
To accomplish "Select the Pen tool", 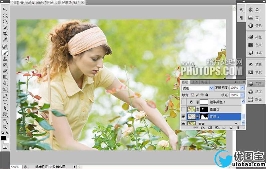I will tap(5, 96).
